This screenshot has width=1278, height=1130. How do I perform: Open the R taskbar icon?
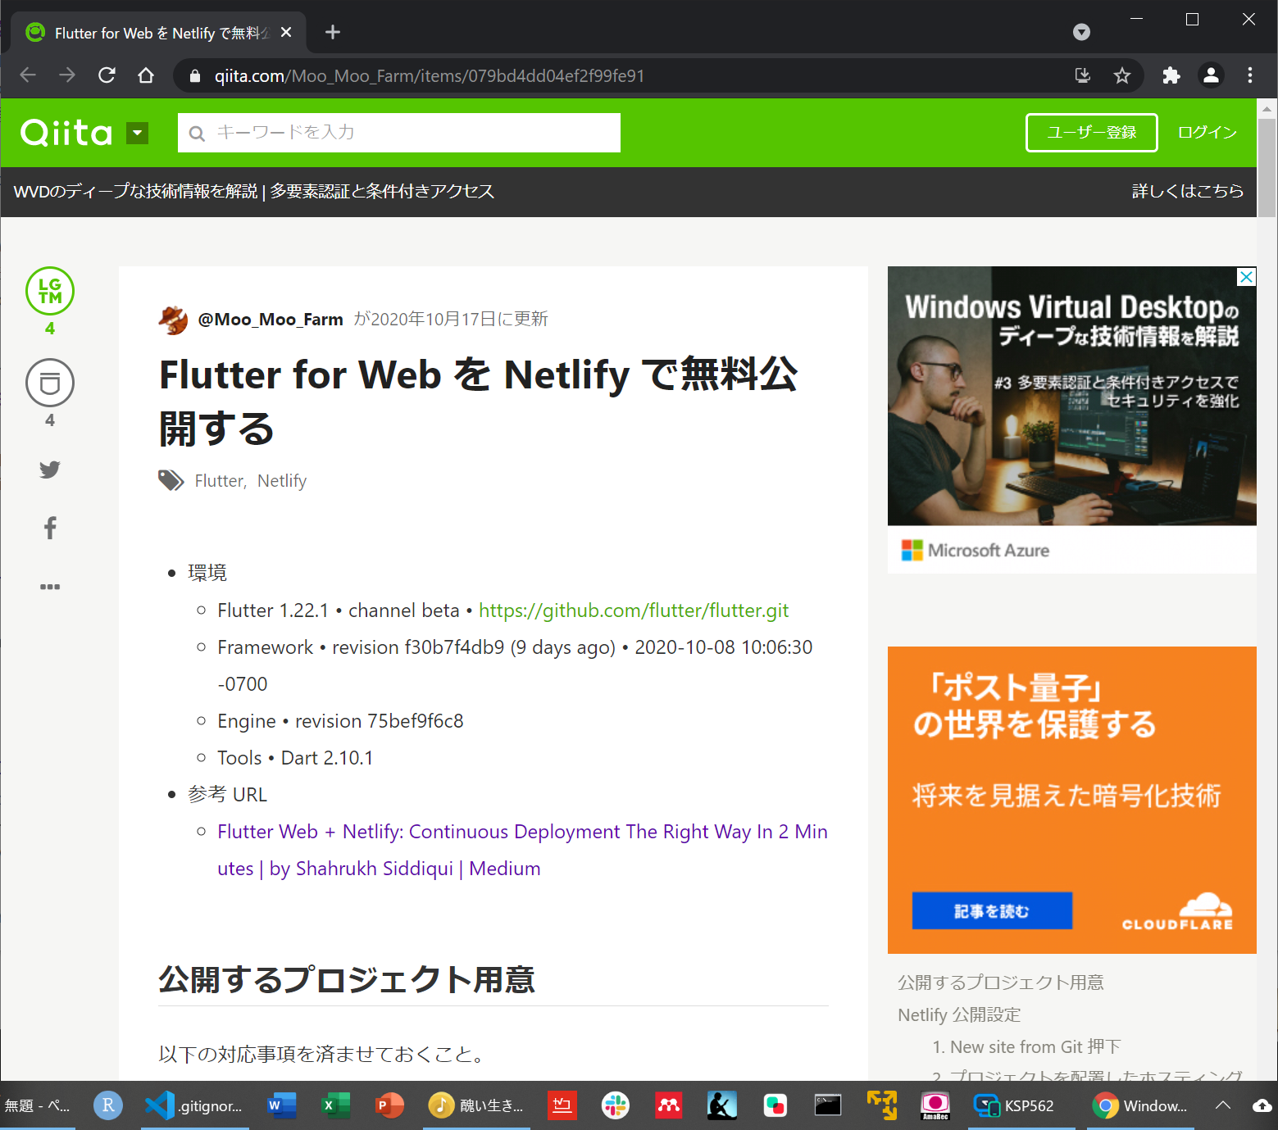pos(107,1106)
